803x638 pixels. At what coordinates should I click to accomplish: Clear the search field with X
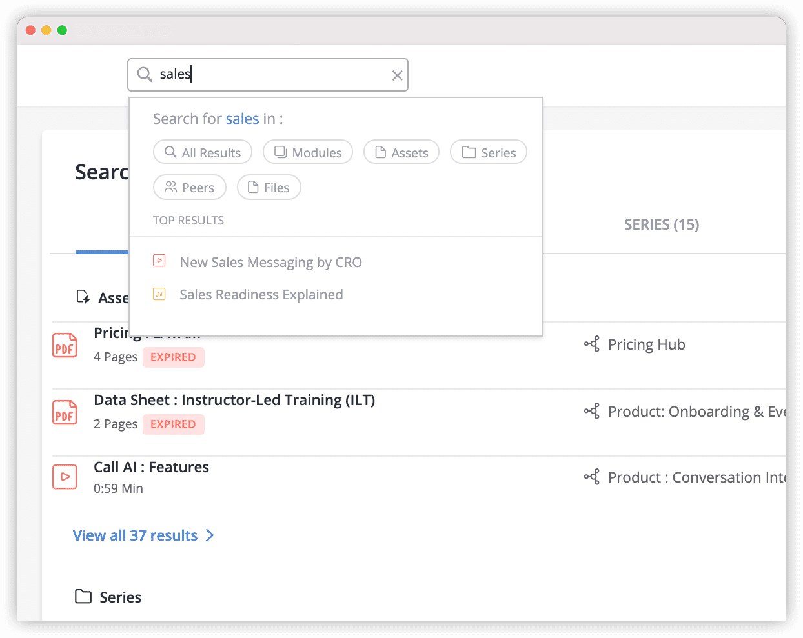point(398,75)
